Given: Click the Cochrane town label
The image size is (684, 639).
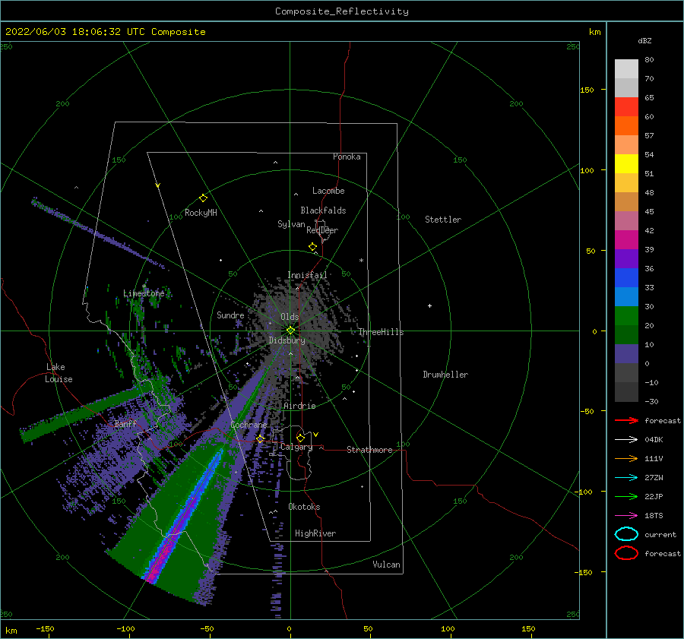Looking at the screenshot, I should 249,425.
